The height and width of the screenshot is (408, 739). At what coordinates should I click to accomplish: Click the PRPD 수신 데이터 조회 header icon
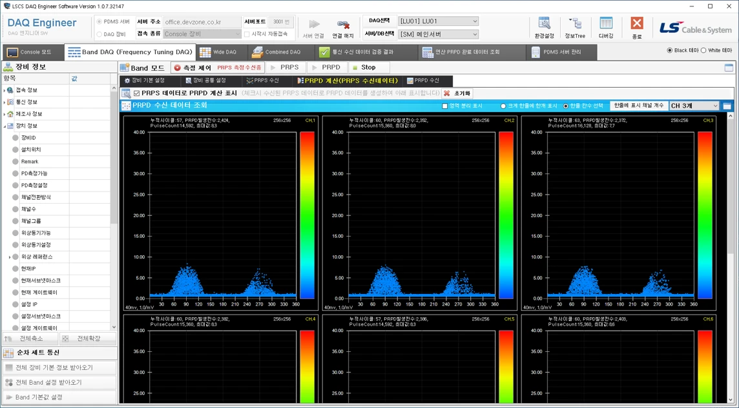coord(127,106)
